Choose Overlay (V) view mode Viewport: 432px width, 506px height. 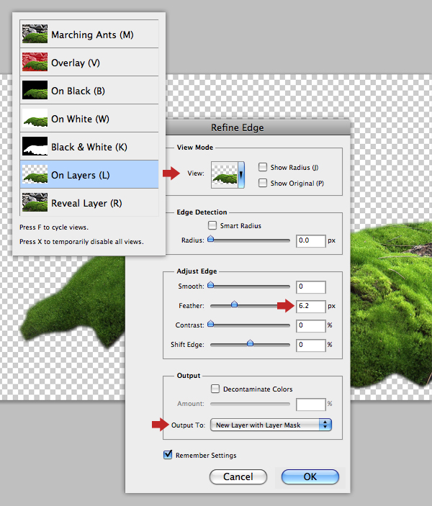(x=89, y=63)
